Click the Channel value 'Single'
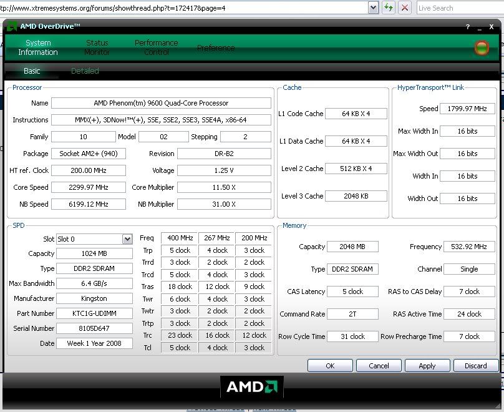 click(469, 269)
